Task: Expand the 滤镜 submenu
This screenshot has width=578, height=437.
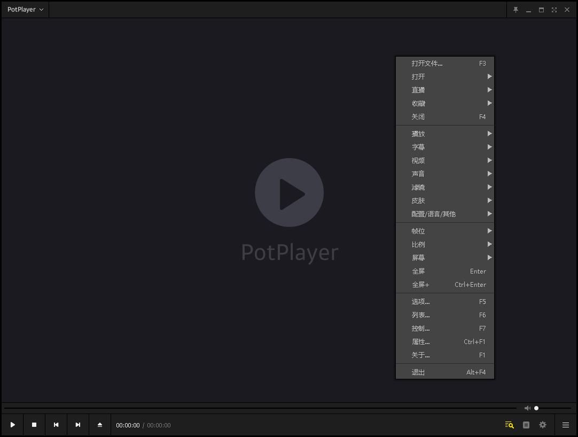Action: point(445,188)
